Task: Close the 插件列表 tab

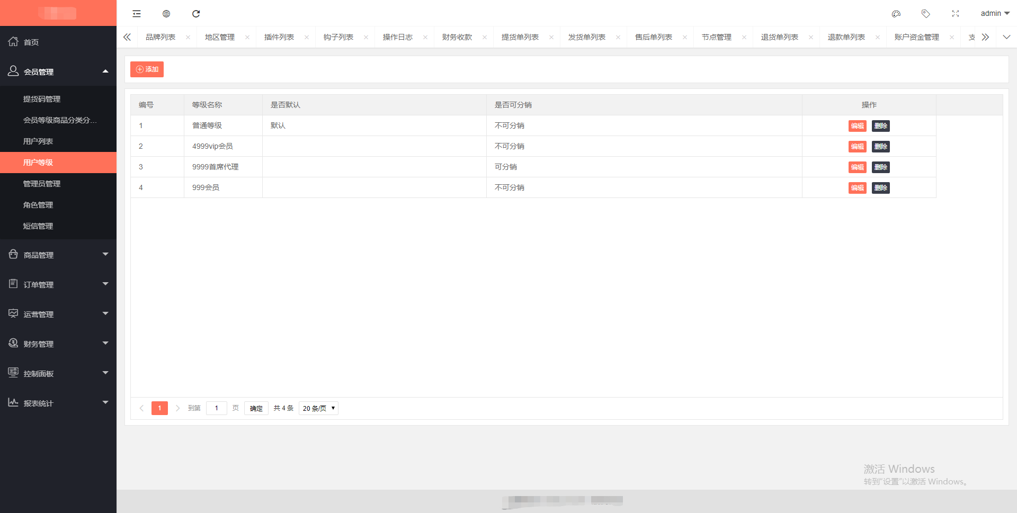Action: click(307, 37)
